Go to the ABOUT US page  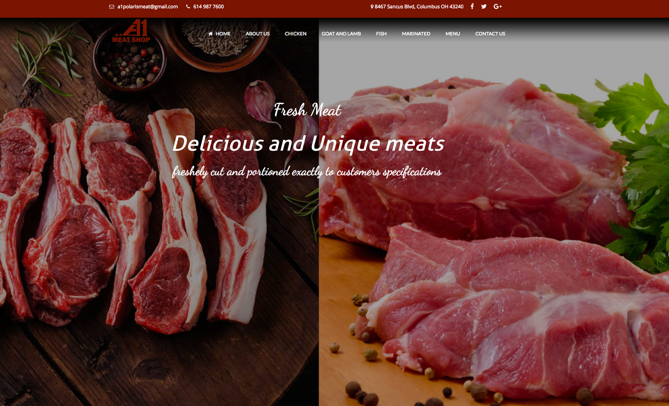(258, 33)
